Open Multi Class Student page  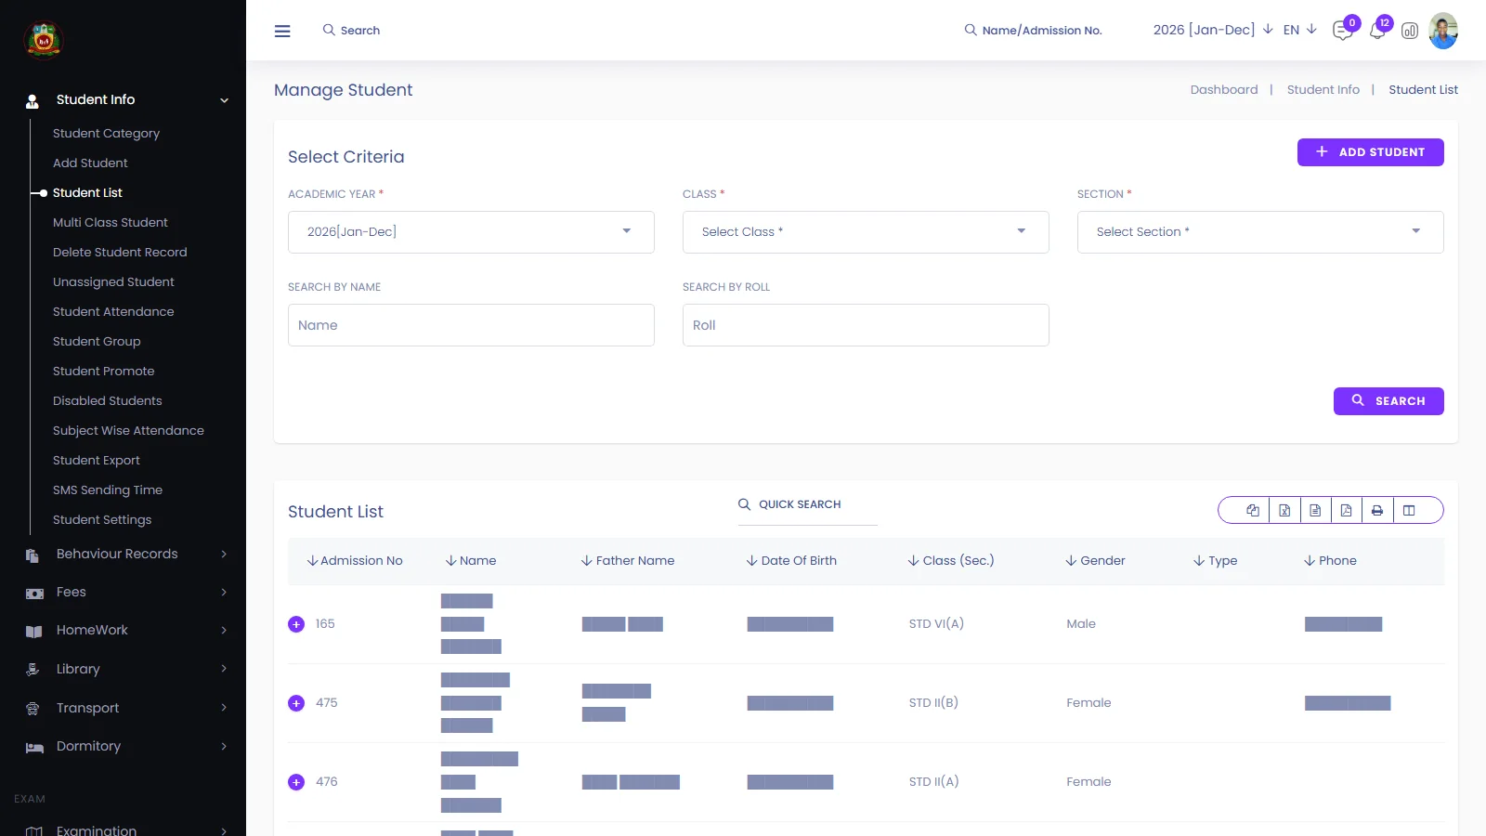[111, 223]
